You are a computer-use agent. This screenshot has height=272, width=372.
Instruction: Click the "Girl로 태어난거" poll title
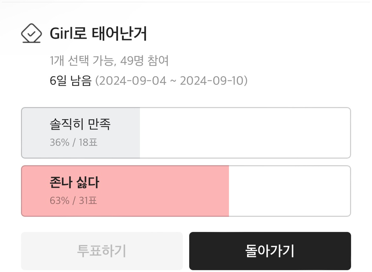[98, 34]
